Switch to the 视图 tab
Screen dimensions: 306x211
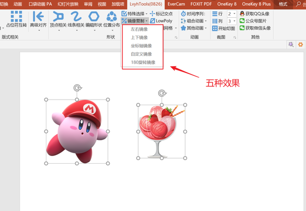click(x=102, y=4)
